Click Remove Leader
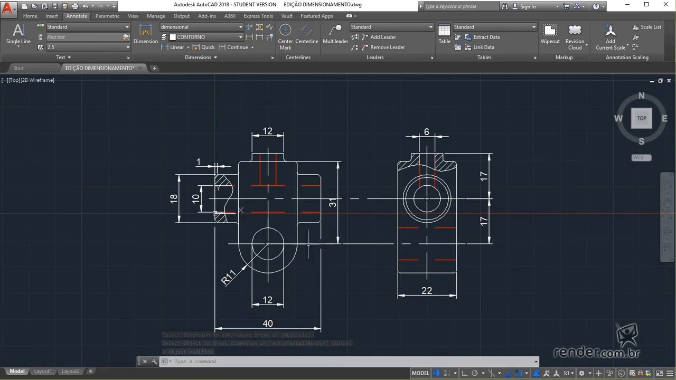 point(383,47)
